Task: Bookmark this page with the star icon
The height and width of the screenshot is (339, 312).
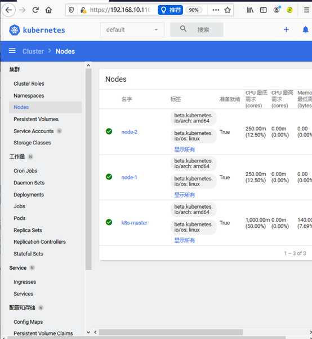Action: tap(228, 10)
